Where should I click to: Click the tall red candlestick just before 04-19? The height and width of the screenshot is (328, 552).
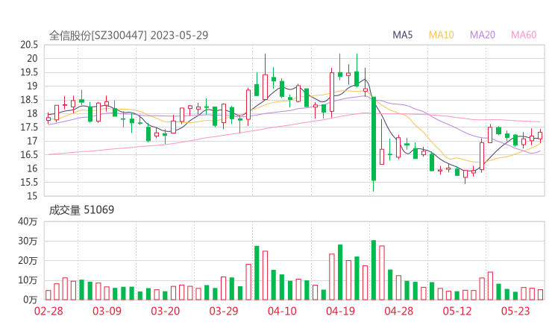click(332, 92)
